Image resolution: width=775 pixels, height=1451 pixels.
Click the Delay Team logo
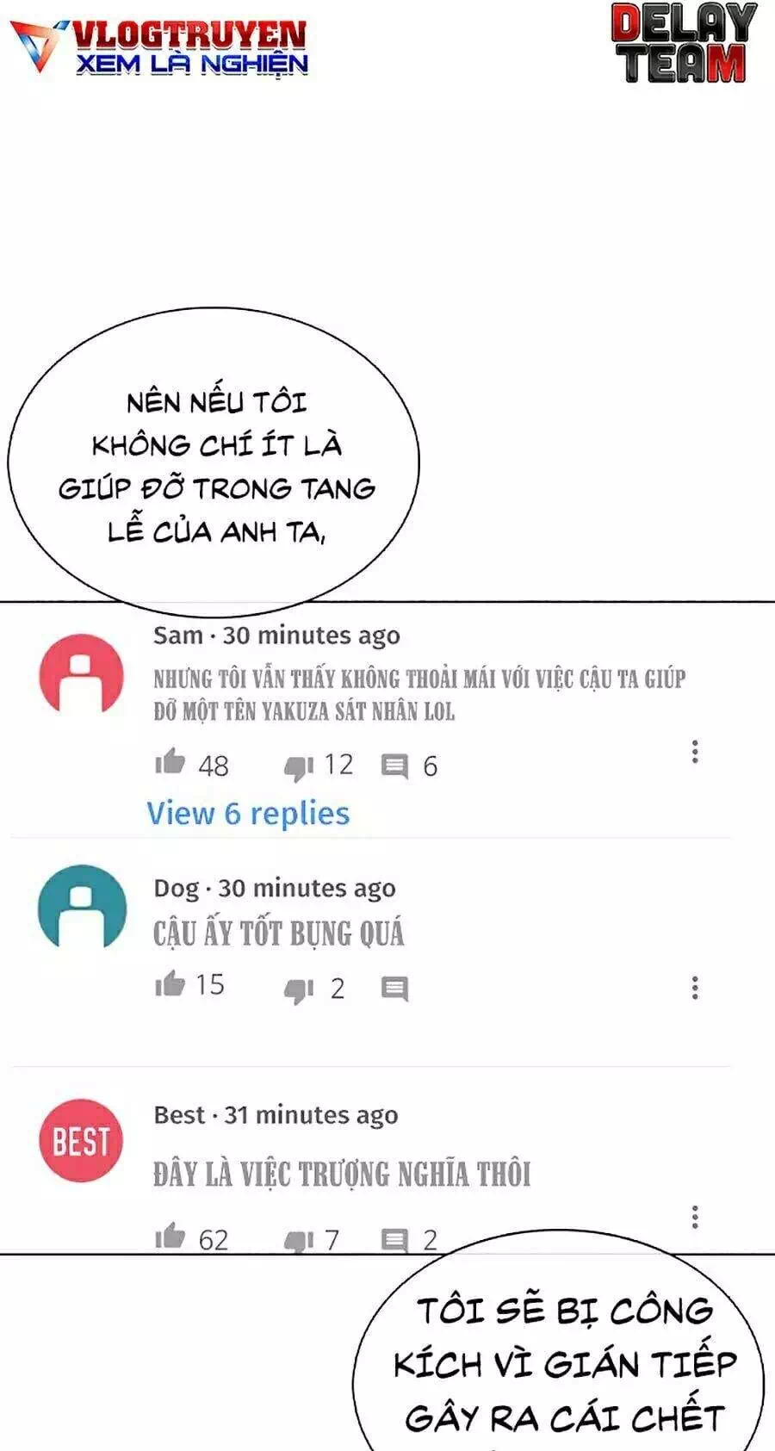(684, 43)
